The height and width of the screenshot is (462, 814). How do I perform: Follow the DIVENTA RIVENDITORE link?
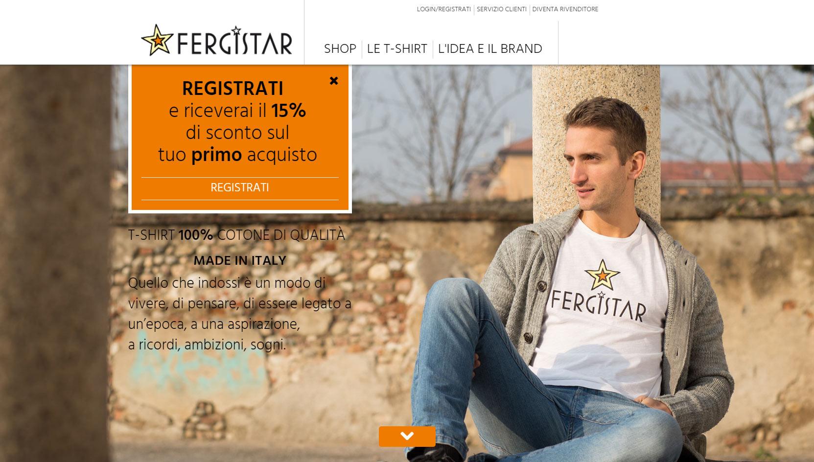coord(565,9)
